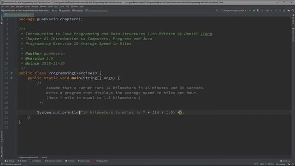The width and height of the screenshot is (295, 166).
Task: Open the Help menu
Action: click(82, 6)
